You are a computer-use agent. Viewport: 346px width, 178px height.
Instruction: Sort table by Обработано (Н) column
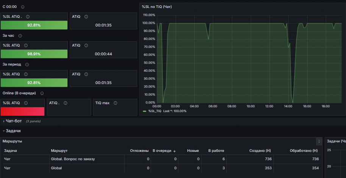(304, 151)
